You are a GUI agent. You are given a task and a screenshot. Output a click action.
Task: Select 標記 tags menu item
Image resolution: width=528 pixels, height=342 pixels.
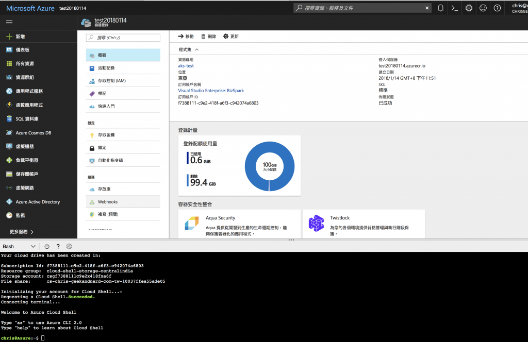coord(123,94)
